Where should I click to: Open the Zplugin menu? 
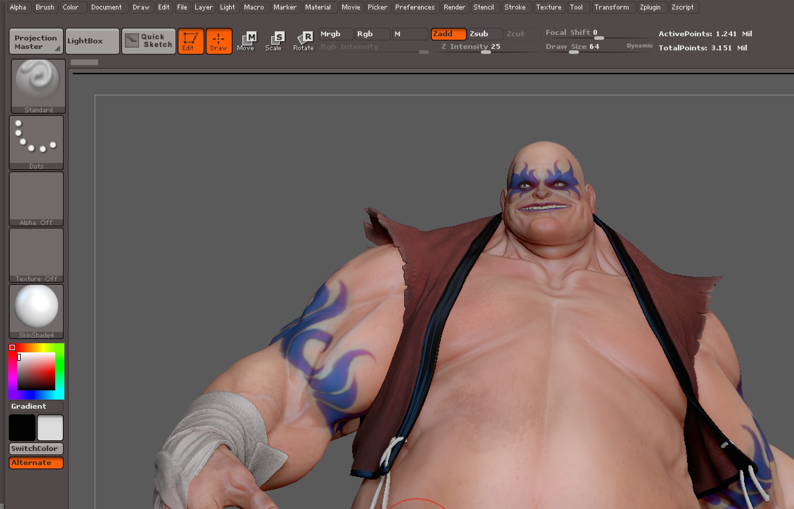click(x=650, y=7)
